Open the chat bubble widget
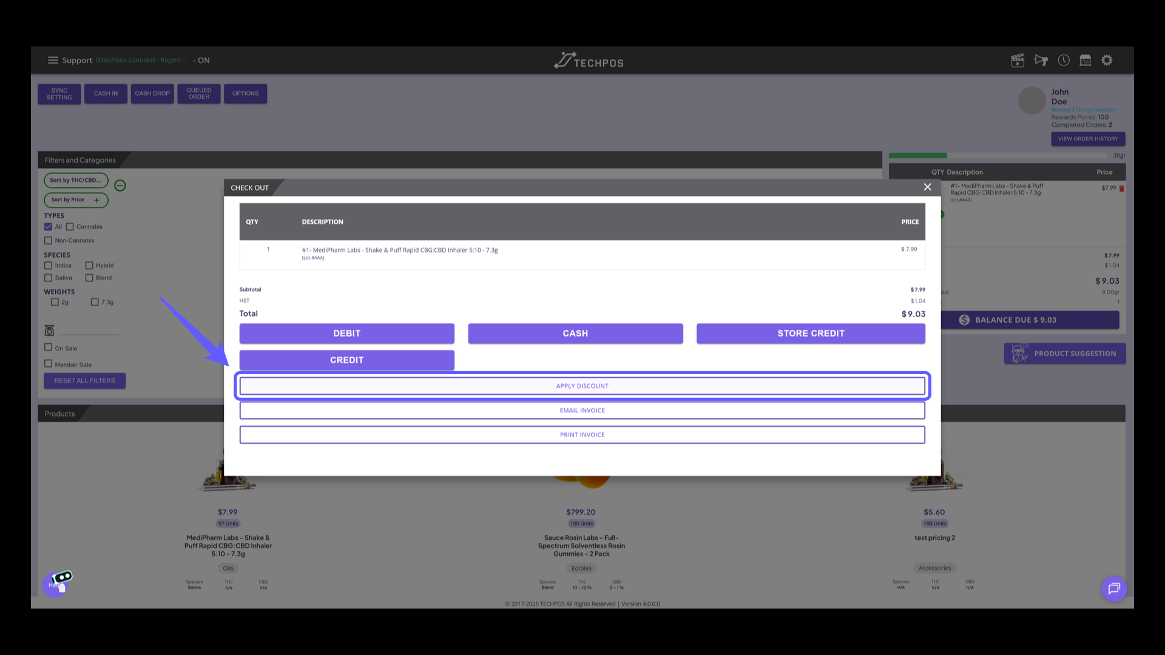This screenshot has height=655, width=1165. [1114, 588]
